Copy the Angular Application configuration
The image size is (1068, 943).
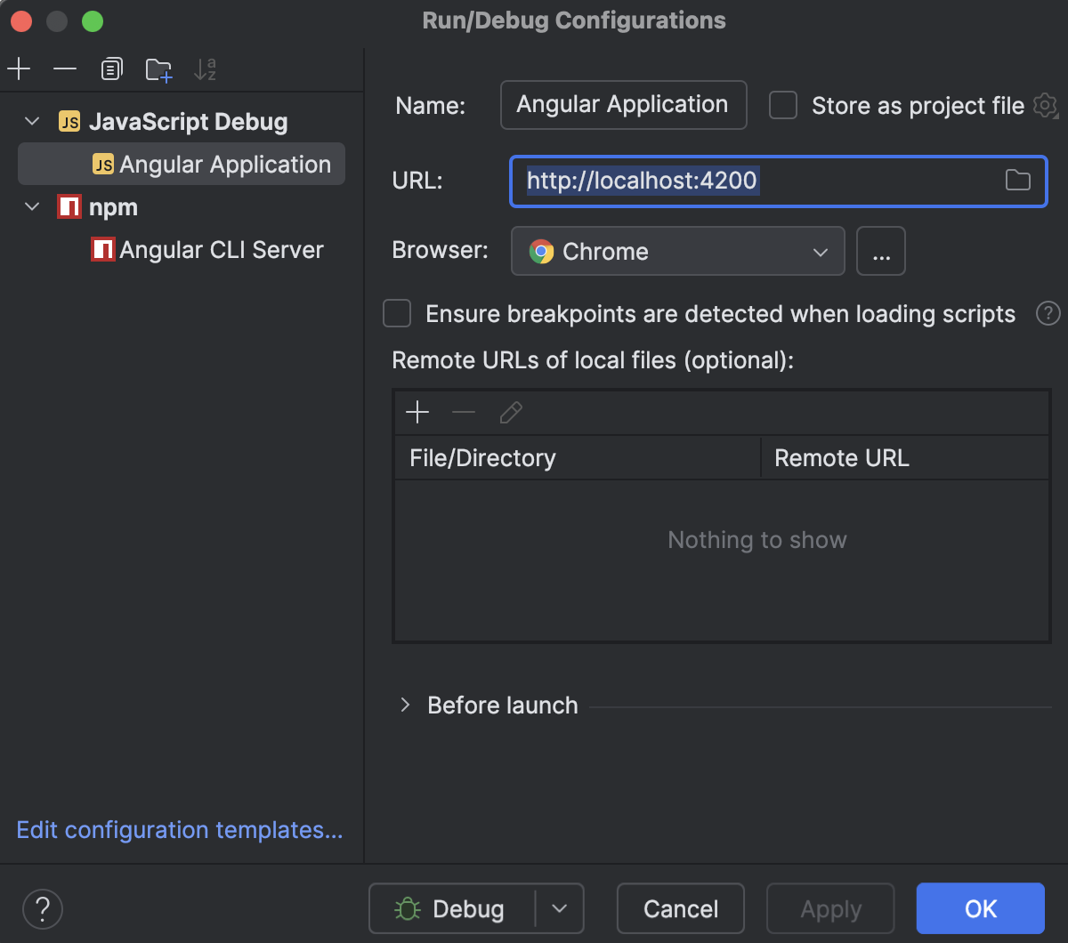112,69
